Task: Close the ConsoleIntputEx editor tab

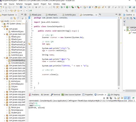Action: (96, 15)
